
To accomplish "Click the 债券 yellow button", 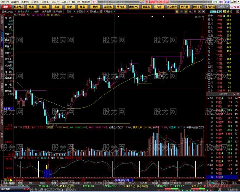I will coord(70,7).
